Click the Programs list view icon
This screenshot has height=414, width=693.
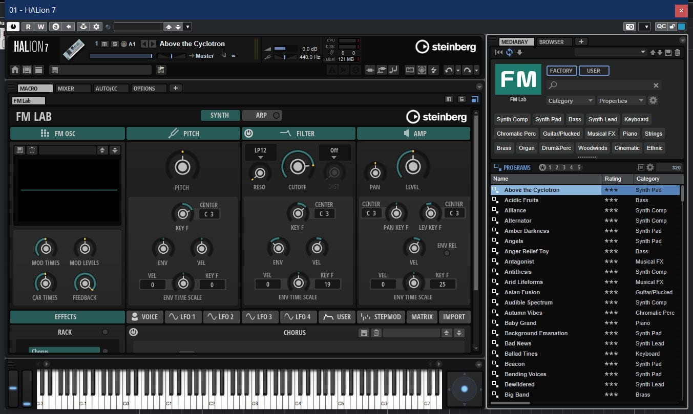641,167
